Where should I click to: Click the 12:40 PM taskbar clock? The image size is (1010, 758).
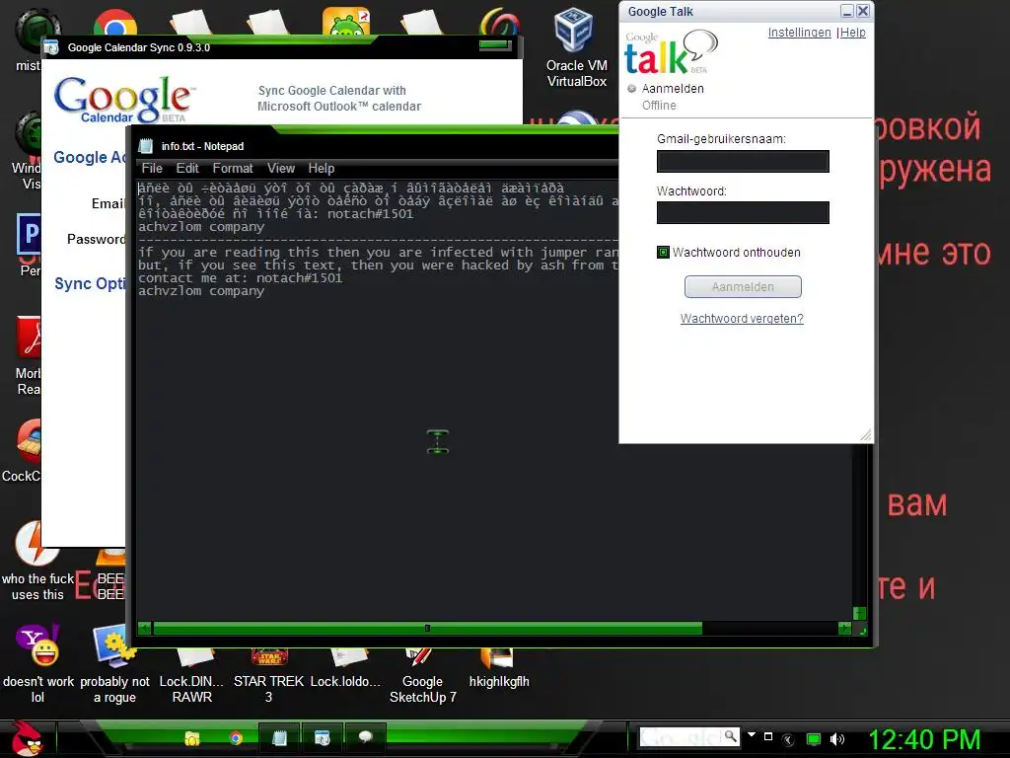click(924, 739)
